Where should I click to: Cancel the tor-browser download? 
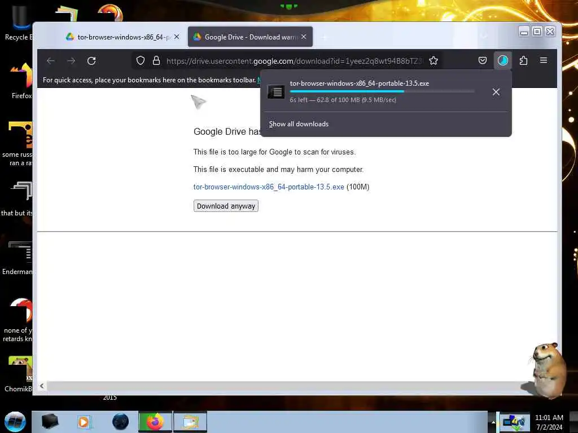tap(496, 92)
